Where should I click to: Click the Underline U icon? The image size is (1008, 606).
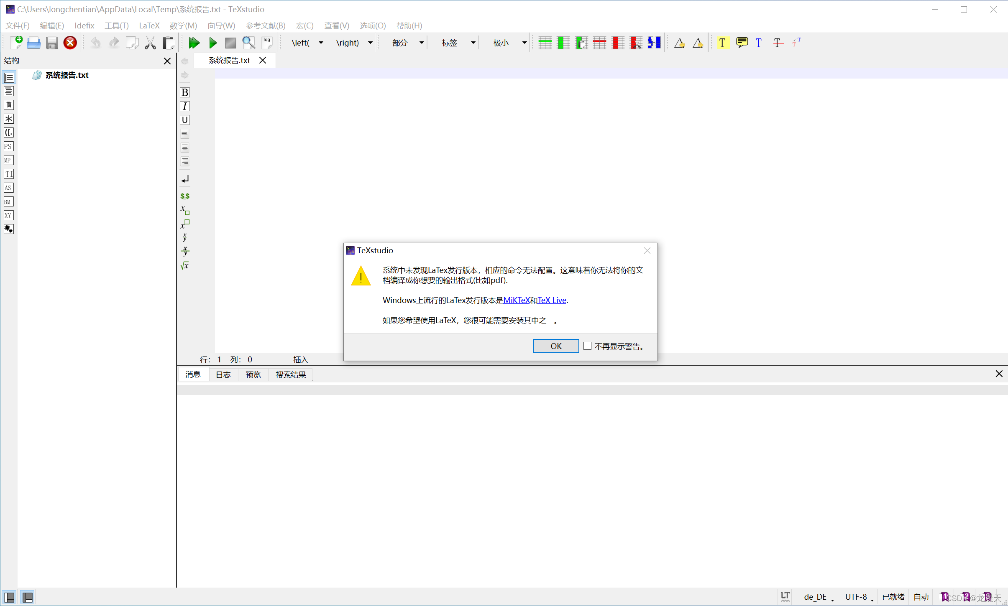[x=185, y=120]
